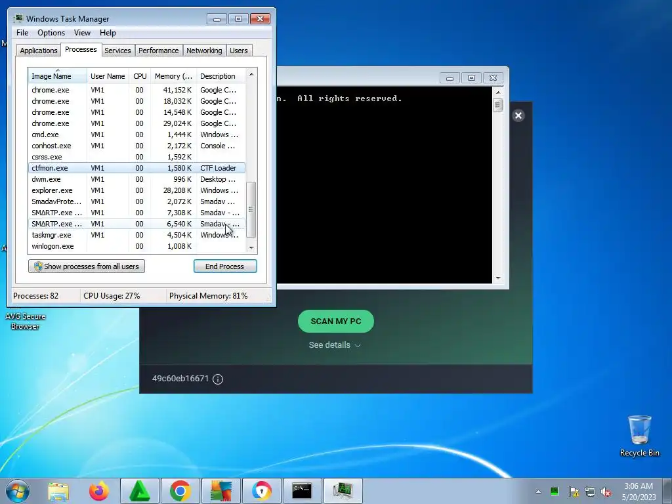Image resolution: width=672 pixels, height=504 pixels.
Task: Open the Action Center flag tray icon
Action: [x=574, y=492]
